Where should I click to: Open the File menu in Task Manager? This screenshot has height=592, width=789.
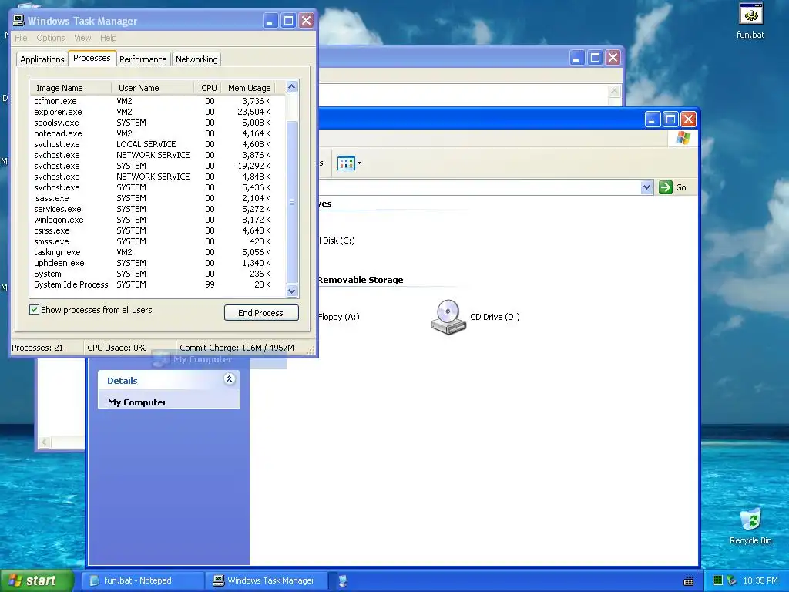pos(21,38)
